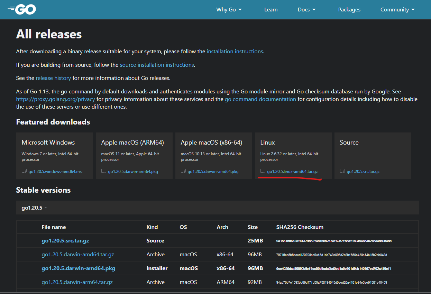Click the Featured downloads heading
Screen dimensions: 431x294
pos(53,122)
